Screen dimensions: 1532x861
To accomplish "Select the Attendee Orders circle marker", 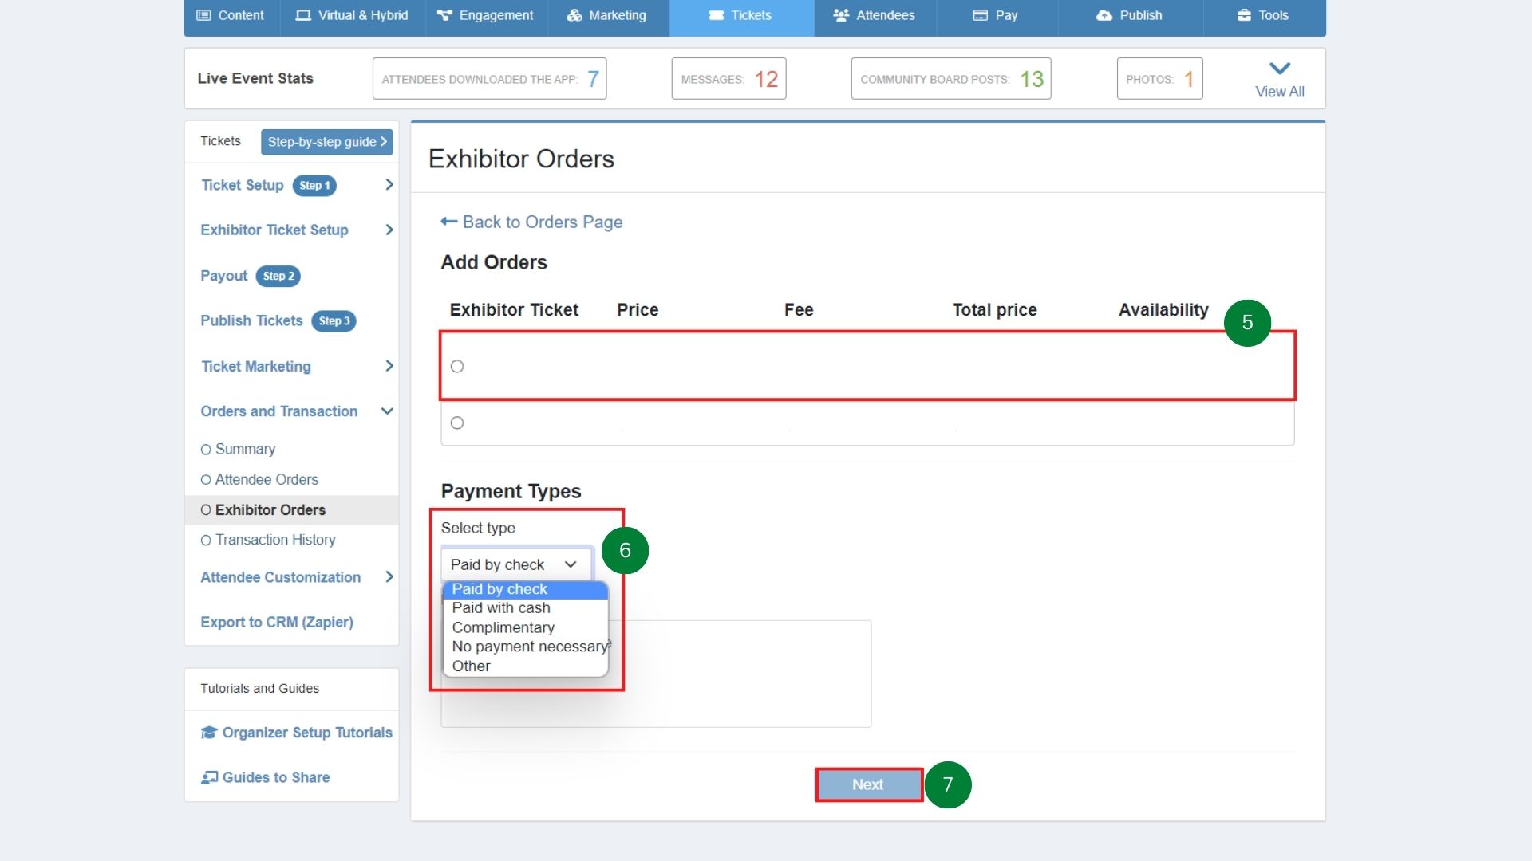I will coord(206,480).
